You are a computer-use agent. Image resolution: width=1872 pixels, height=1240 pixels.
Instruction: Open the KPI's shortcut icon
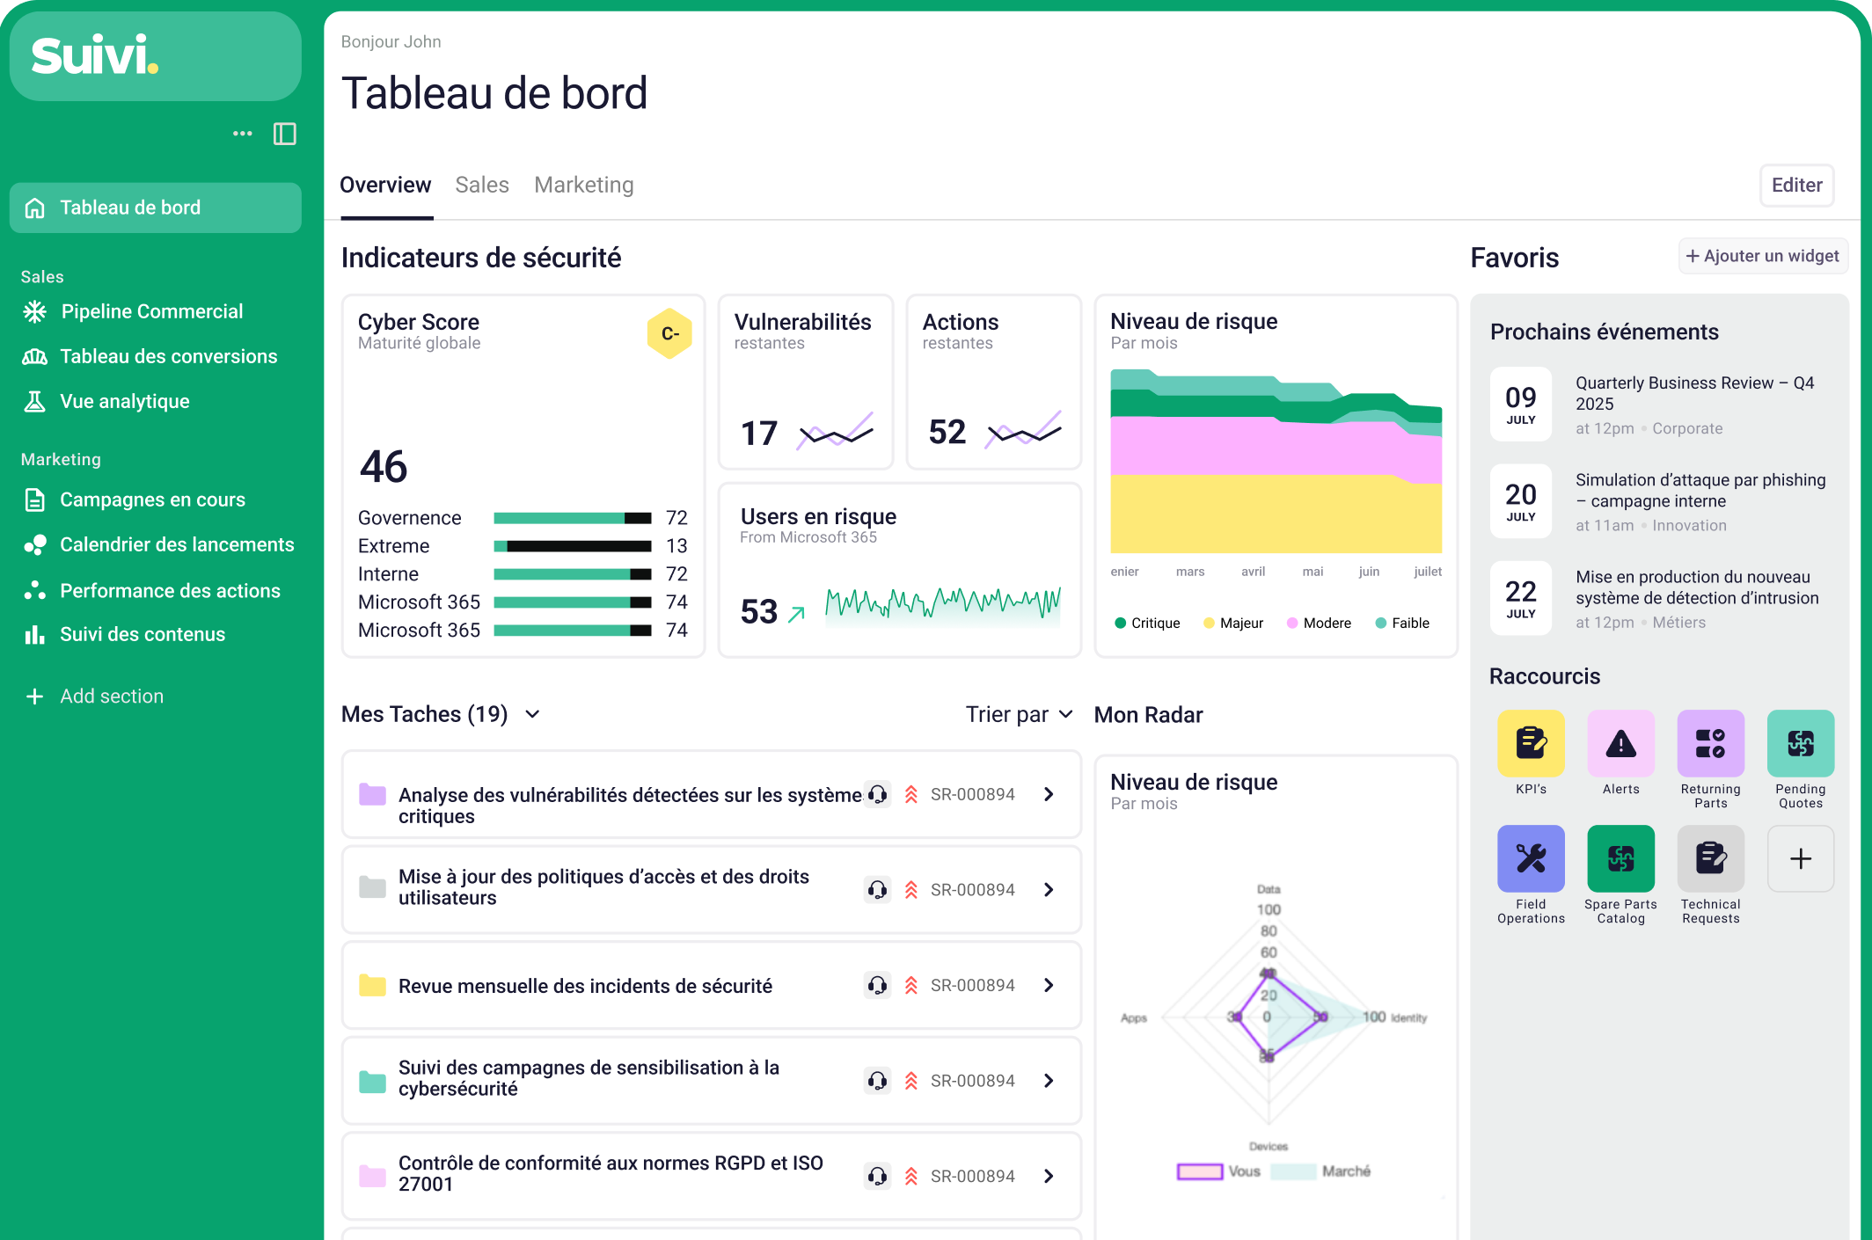pos(1531,743)
